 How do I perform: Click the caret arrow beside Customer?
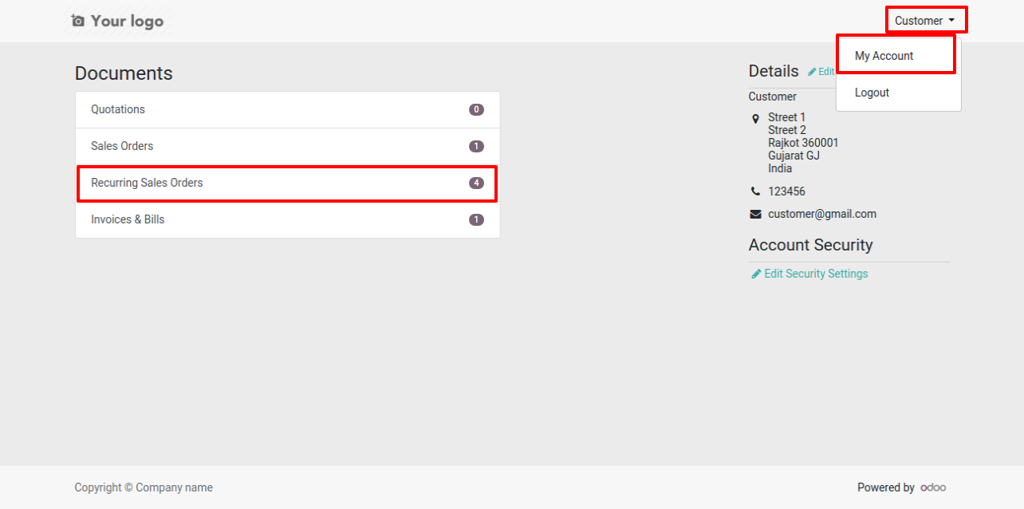pyautogui.click(x=951, y=21)
